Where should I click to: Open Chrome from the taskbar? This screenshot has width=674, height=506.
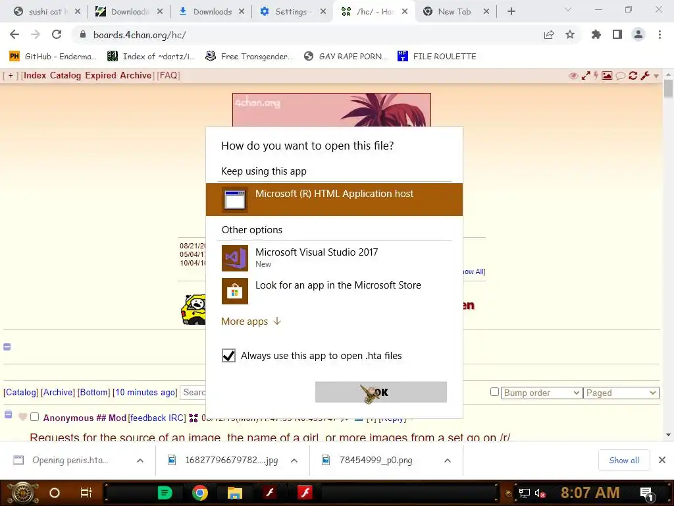(x=200, y=493)
